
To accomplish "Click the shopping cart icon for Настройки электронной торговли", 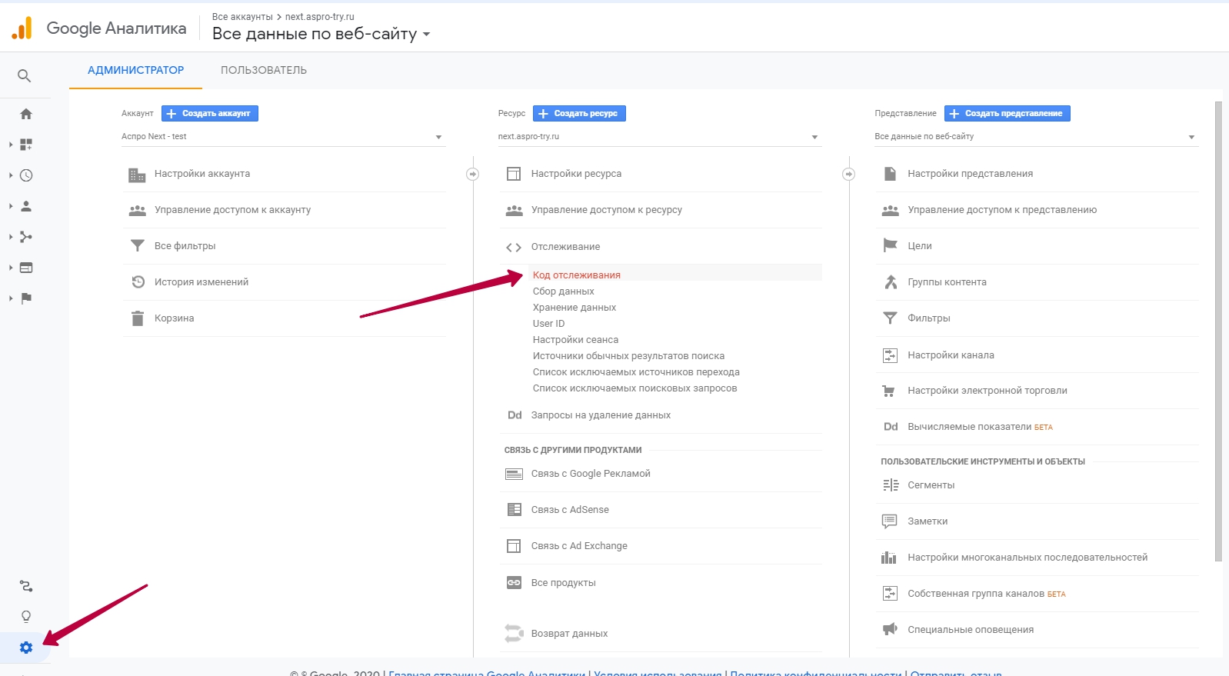I will point(889,391).
